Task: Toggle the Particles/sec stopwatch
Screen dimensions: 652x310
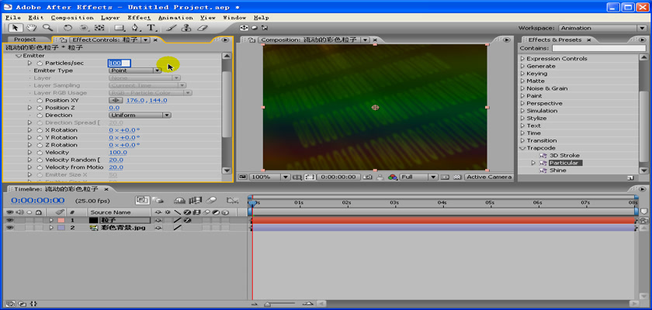Action: coord(40,63)
